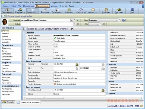Open the Año dropdown arrow
Screen dimensions: 145x109
(98, 24)
